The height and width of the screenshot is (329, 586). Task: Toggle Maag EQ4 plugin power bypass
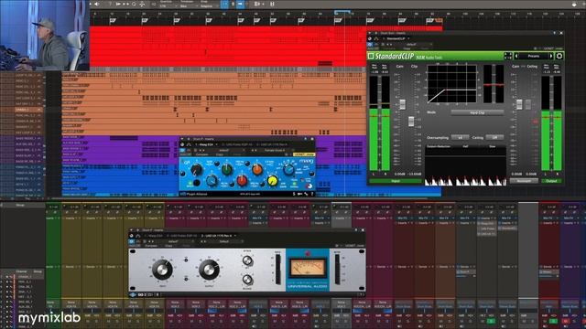pos(182,150)
